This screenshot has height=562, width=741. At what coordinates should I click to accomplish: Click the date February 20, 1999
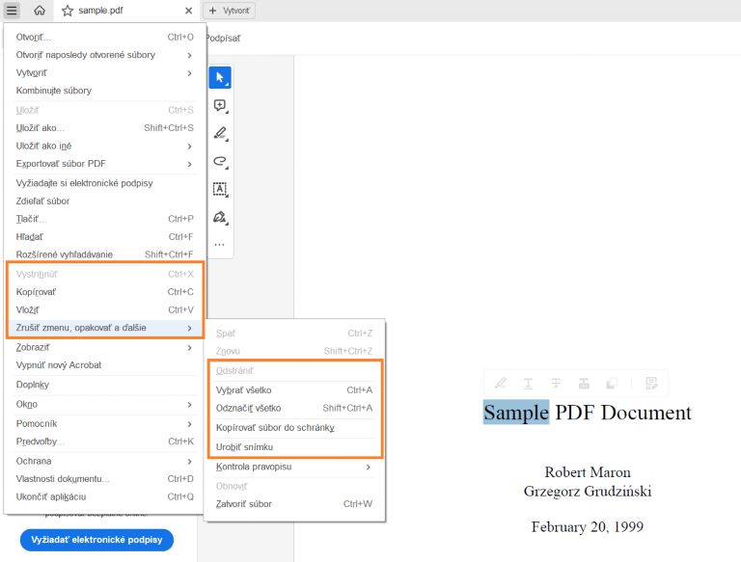click(x=588, y=526)
